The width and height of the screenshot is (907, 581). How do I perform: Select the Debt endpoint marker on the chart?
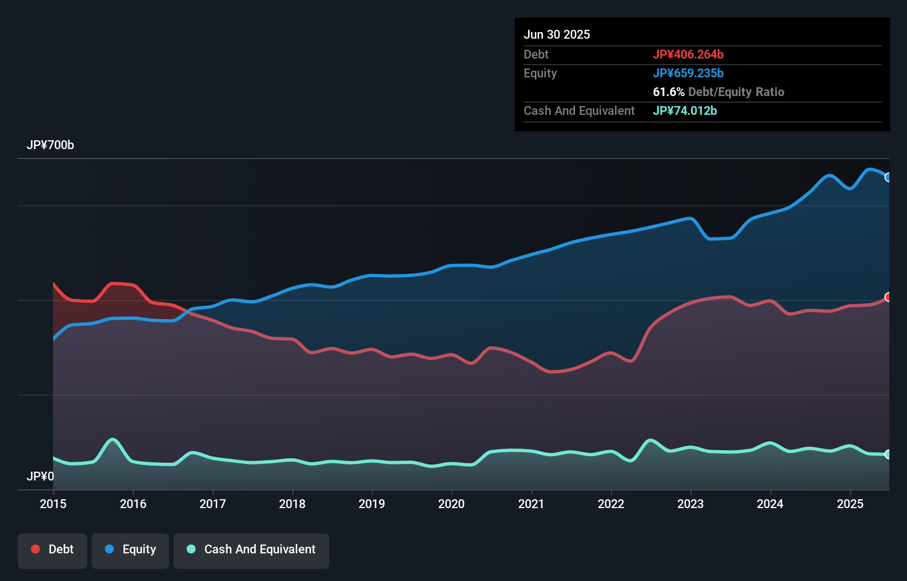pyautogui.click(x=888, y=298)
